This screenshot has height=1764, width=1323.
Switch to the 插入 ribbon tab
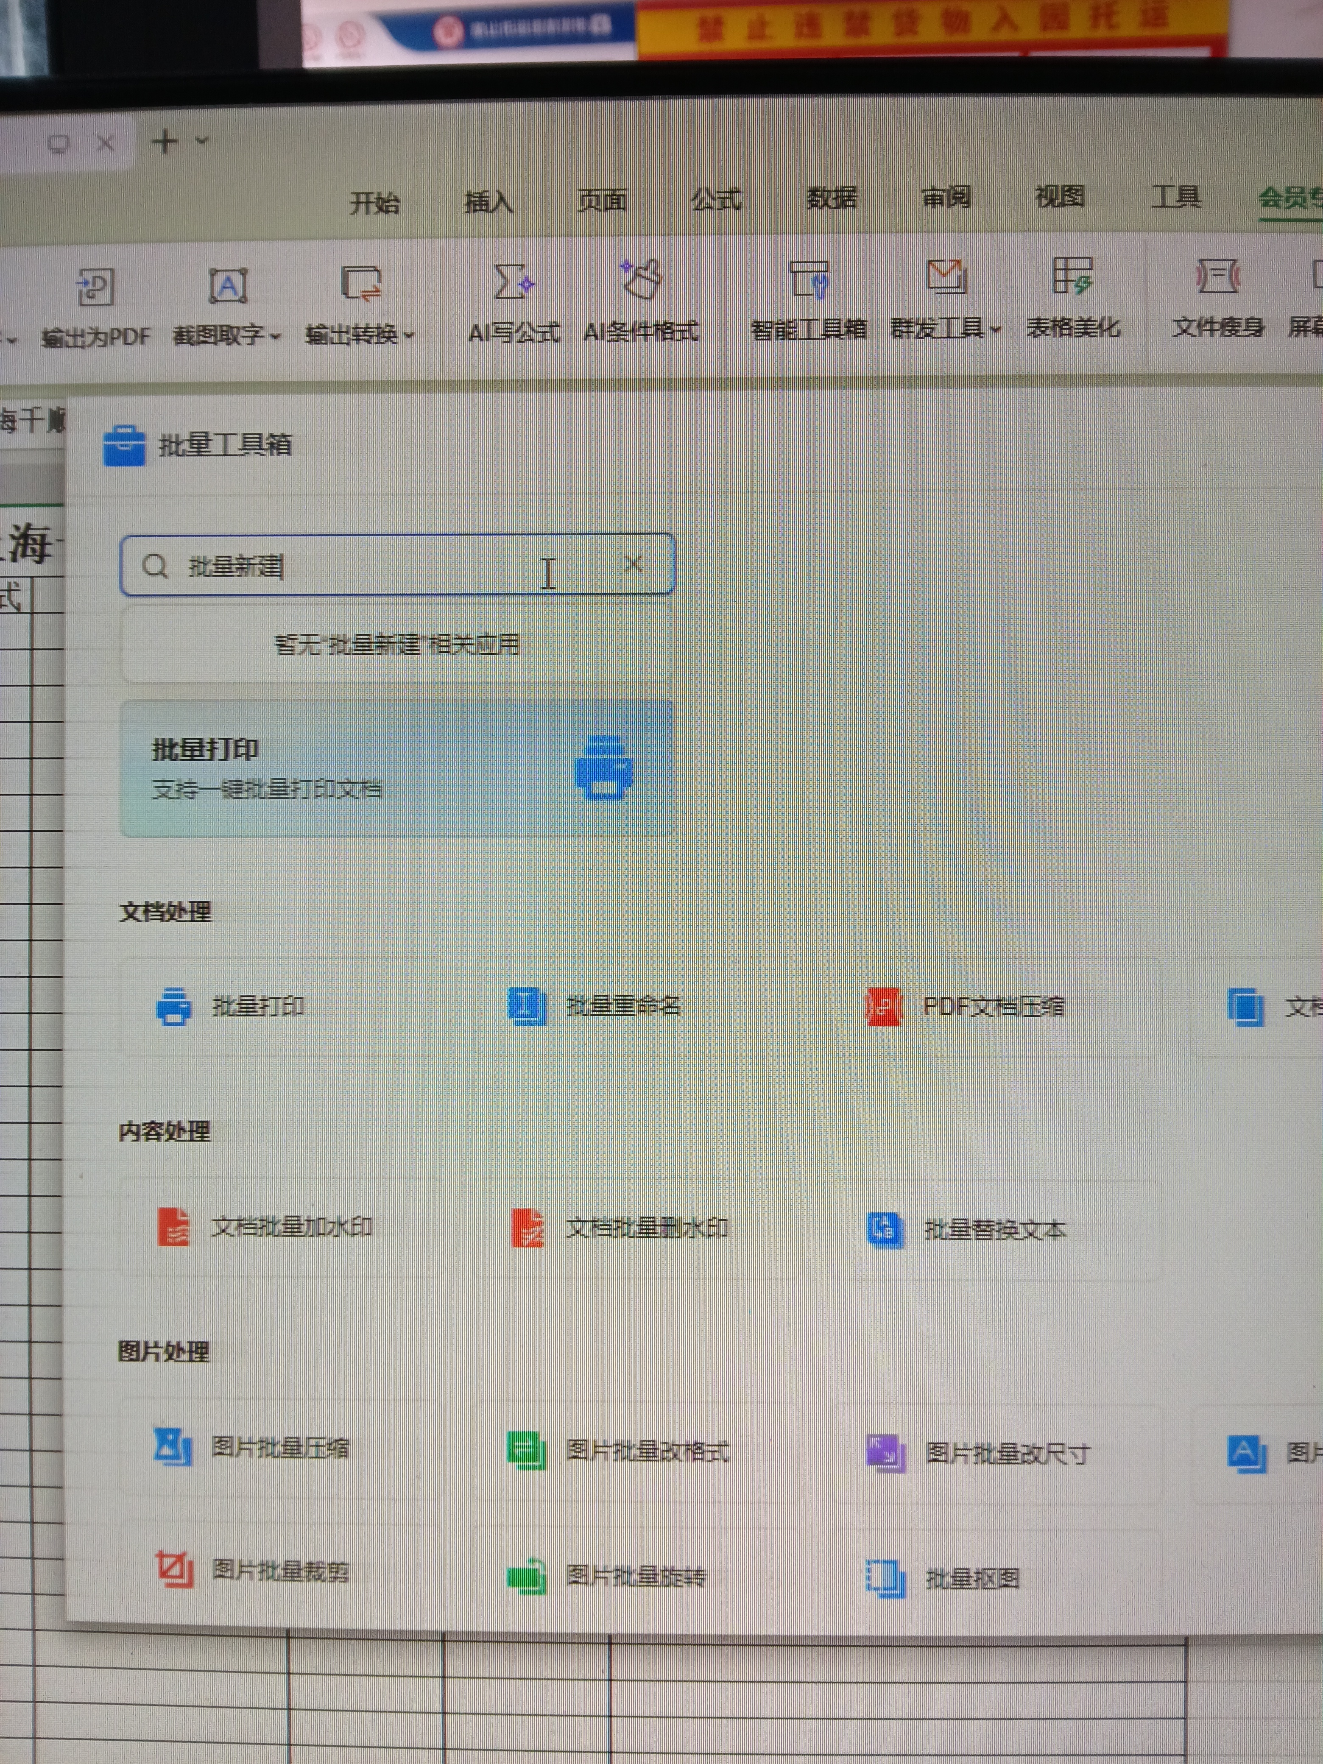click(487, 202)
